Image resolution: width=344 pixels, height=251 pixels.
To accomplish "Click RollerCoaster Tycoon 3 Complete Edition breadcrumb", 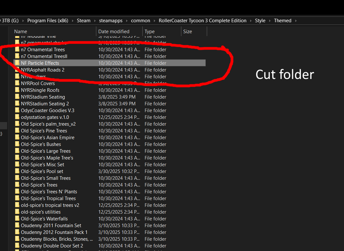I will pyautogui.click(x=203, y=21).
